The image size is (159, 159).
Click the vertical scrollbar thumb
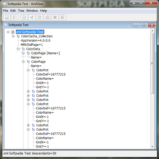click(152, 63)
